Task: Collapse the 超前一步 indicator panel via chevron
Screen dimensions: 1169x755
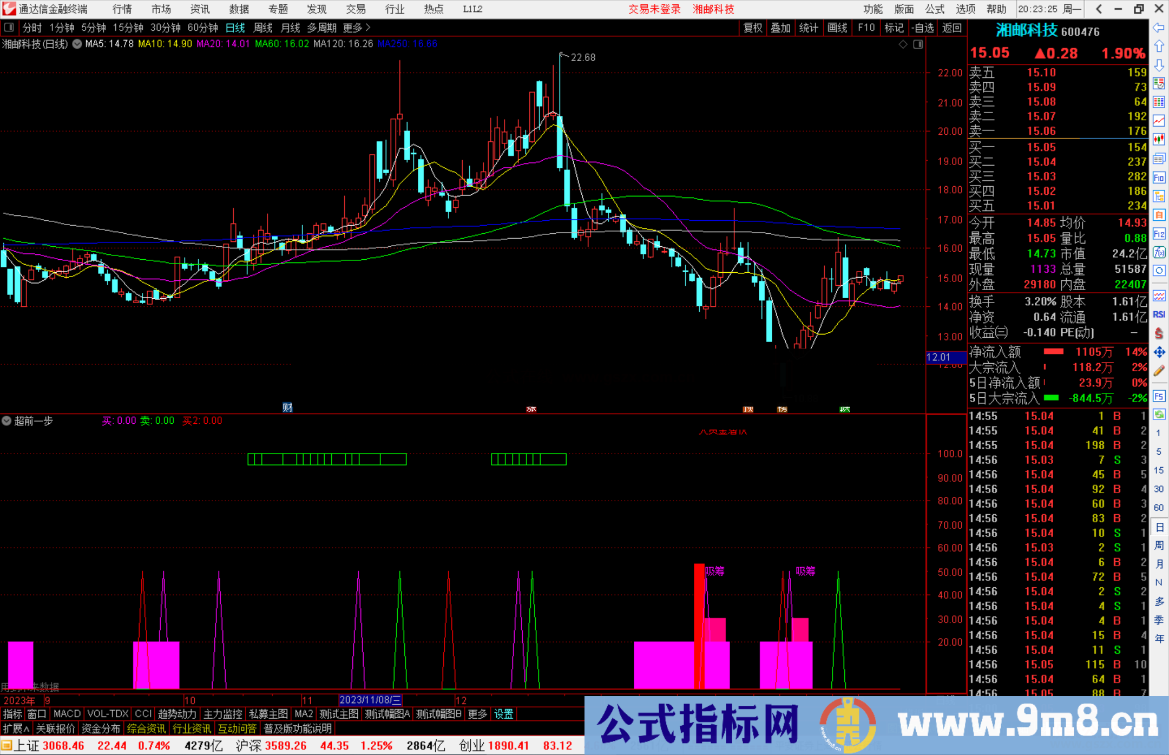Action: tap(6, 421)
